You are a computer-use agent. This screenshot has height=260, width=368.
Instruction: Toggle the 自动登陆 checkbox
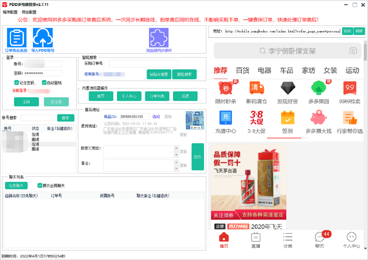pyautogui.click(x=44, y=83)
